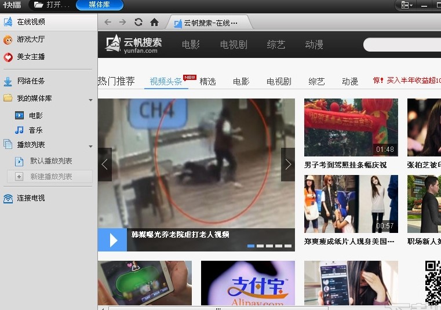
Task: Open 默认播放列表 playlist file icon
Action: [19, 161]
